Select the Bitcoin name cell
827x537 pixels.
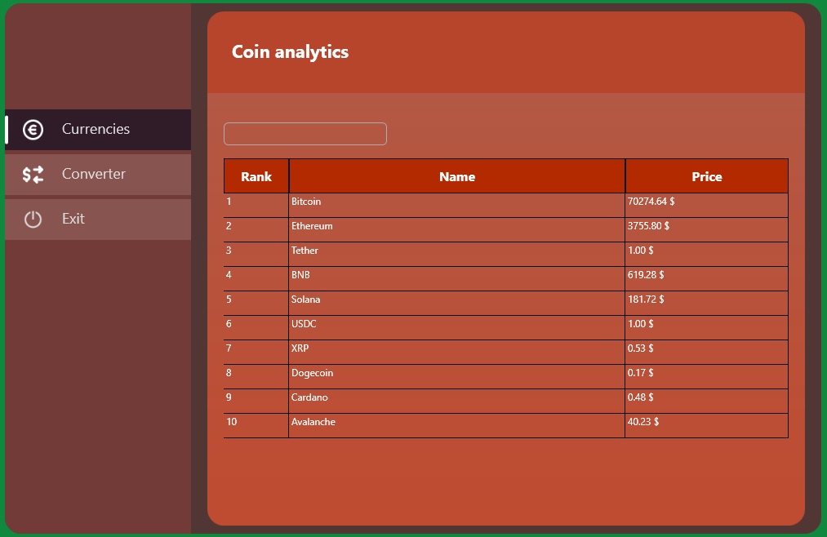click(x=456, y=205)
